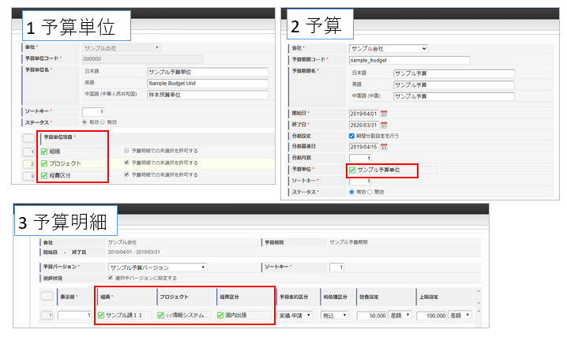The height and width of the screenshot is (337, 567).
Task: Click 開始日 field 2019/04/01
Action: tap(364, 114)
